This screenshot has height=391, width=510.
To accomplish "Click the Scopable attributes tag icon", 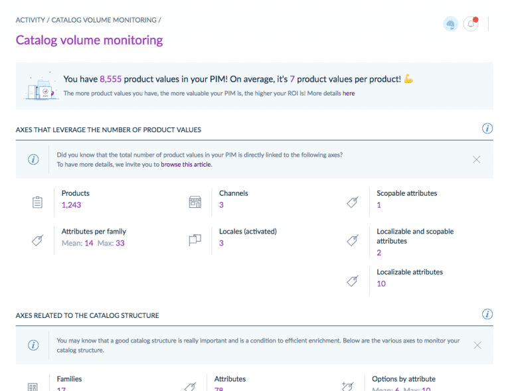I will (353, 203).
